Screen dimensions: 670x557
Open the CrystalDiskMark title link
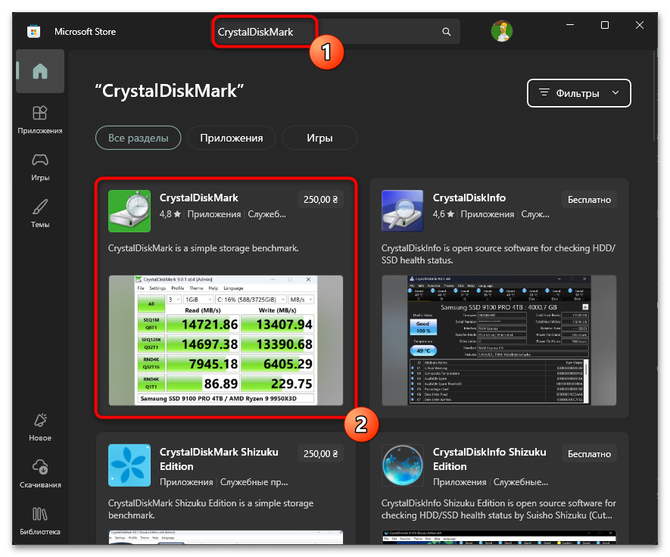(198, 198)
